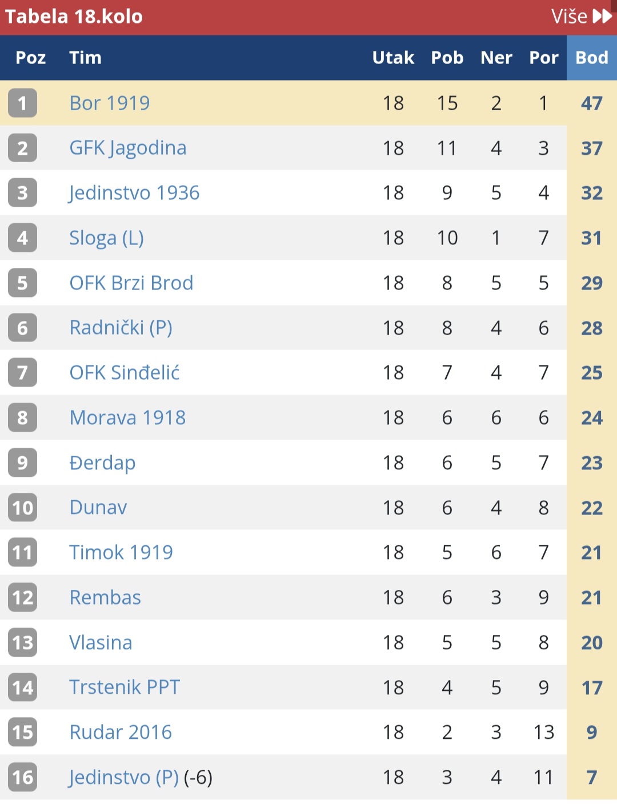Open Dunav team link
The image size is (617, 804).
point(98,507)
